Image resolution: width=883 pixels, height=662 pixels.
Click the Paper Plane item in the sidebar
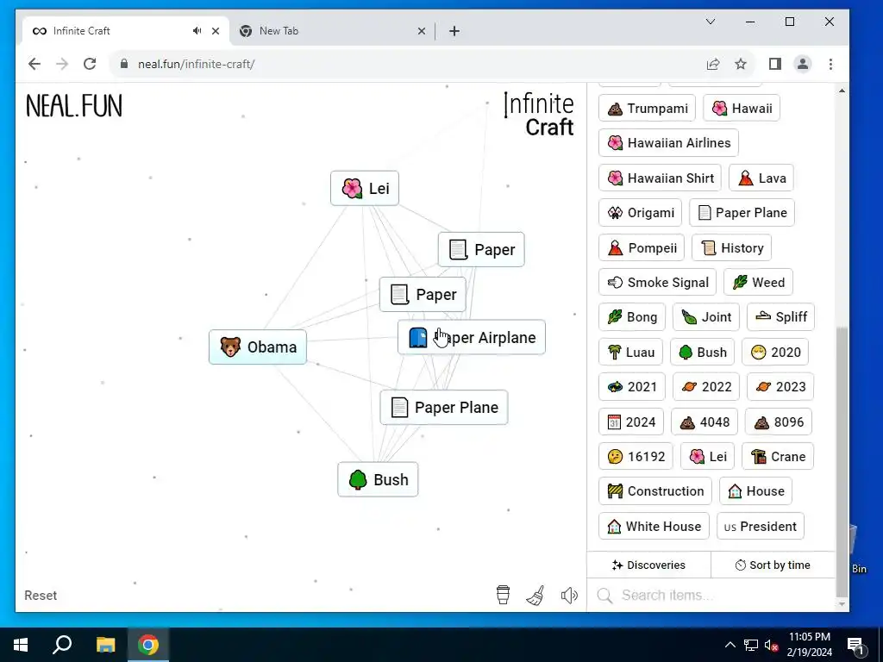tap(742, 213)
